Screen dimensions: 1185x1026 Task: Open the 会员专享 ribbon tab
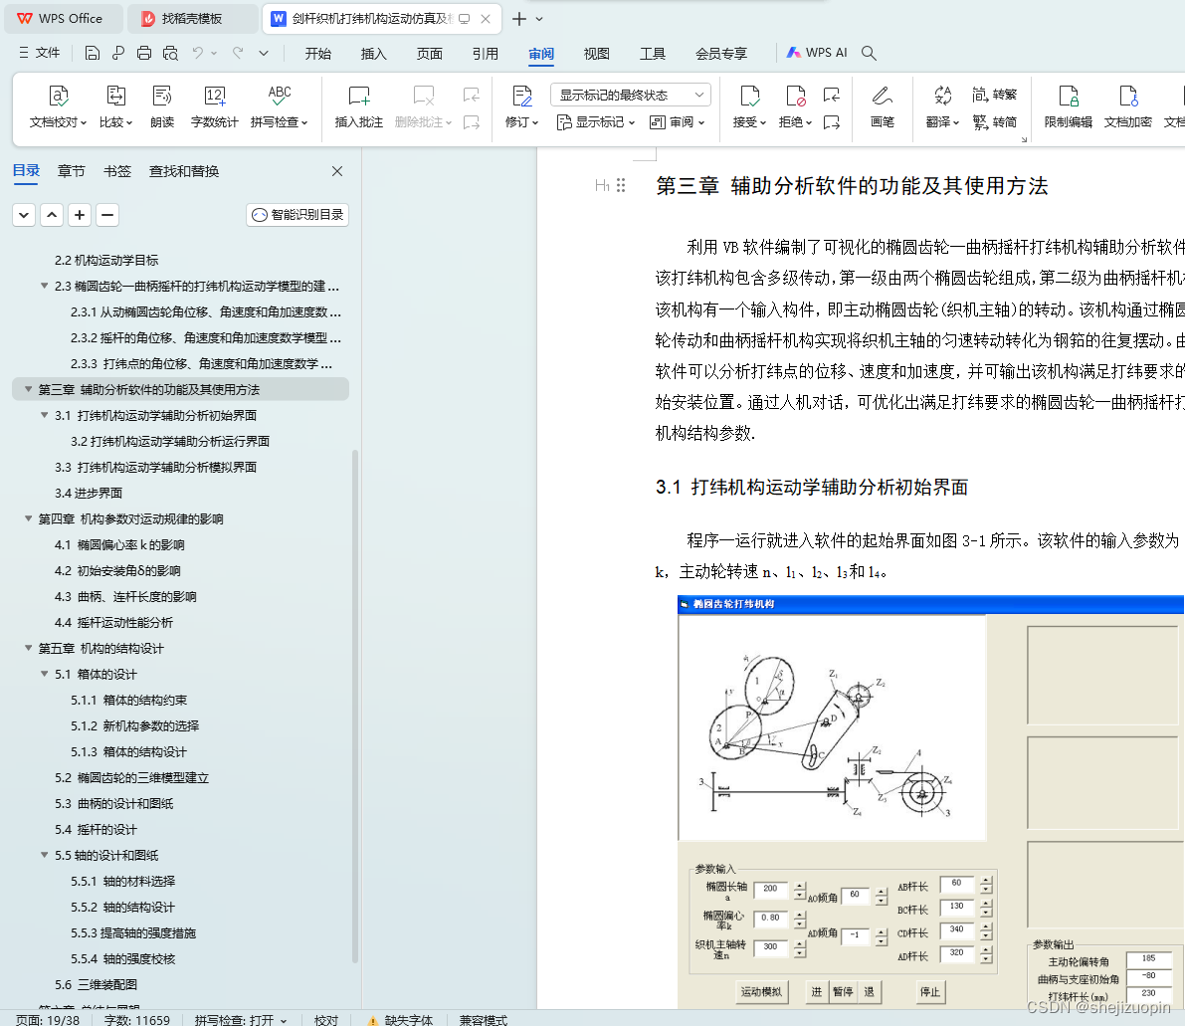[721, 54]
